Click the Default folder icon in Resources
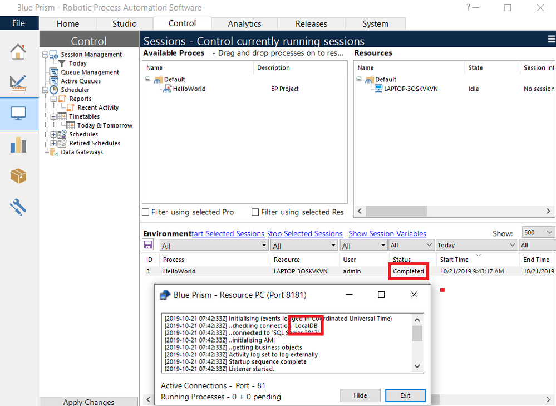 click(370, 80)
